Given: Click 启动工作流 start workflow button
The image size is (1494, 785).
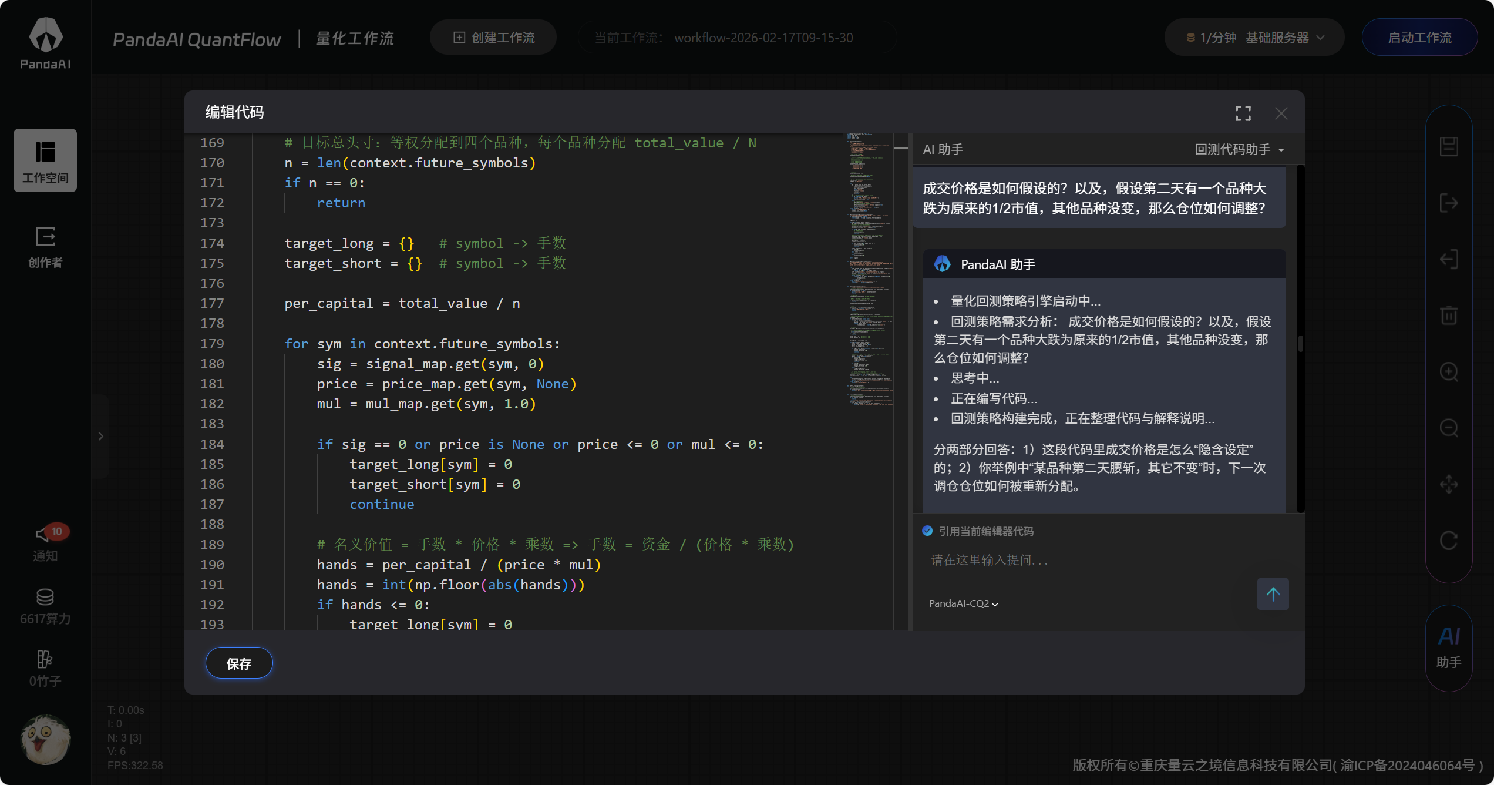Looking at the screenshot, I should [x=1419, y=38].
